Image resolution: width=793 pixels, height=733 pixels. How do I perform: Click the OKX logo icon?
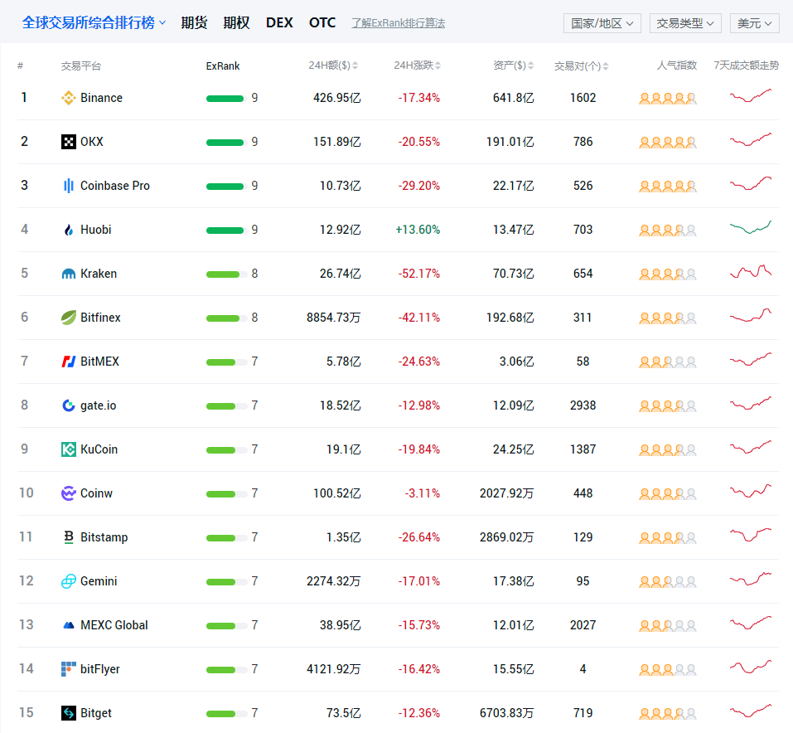point(68,142)
